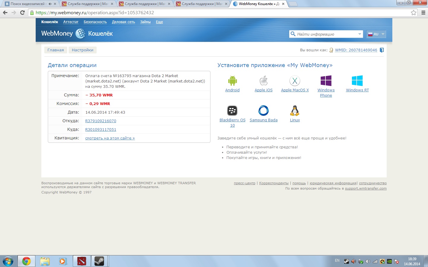Open Dota 2 from the taskbar
428x267 pixels.
coord(81,261)
